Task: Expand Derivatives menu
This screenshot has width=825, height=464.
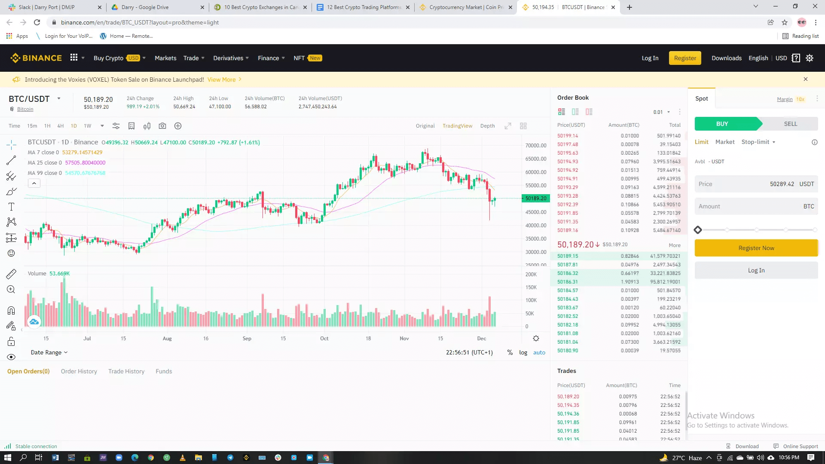Action: coord(231,58)
